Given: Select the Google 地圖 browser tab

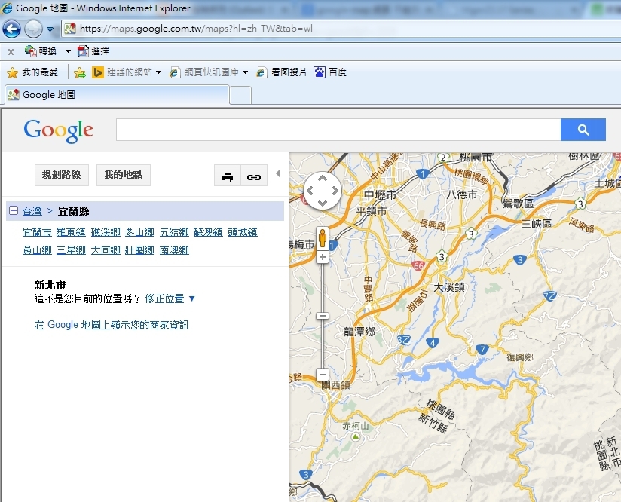Looking at the screenshot, I should point(118,95).
